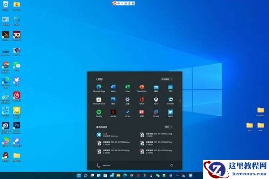Viewport: 269px width, 179px height.
Task: Open the Mail app in Start menu
Action: (x=156, y=88)
